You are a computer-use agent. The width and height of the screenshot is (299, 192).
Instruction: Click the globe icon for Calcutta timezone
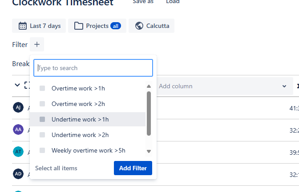click(x=139, y=26)
